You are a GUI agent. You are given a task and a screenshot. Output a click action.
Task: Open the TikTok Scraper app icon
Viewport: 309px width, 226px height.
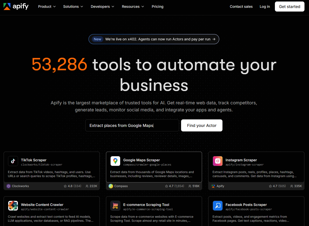tap(13, 161)
